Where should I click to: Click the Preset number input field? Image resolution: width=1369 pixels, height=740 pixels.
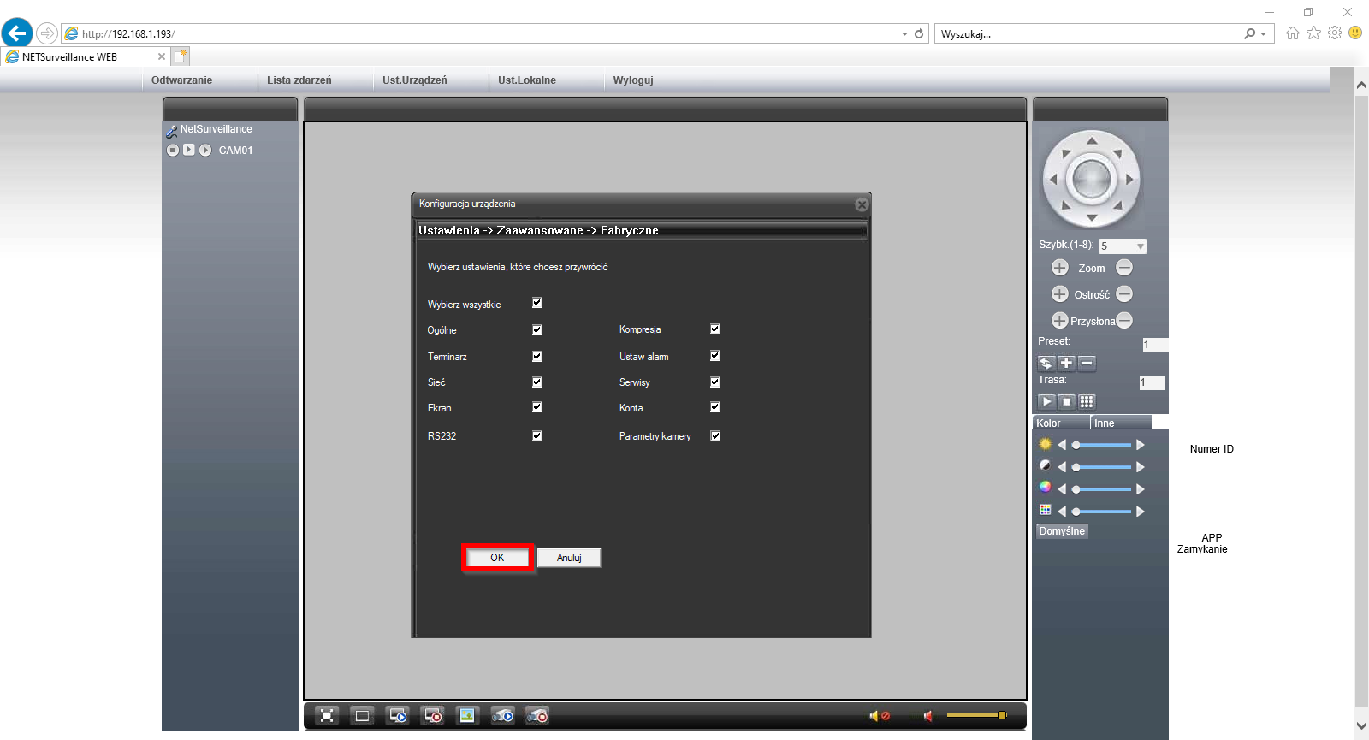point(1155,345)
